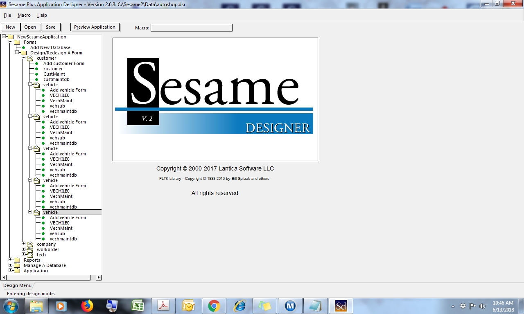Open Dropbox from the system tray
Image resolution: width=524 pixels, height=314 pixels.
pyautogui.click(x=463, y=306)
